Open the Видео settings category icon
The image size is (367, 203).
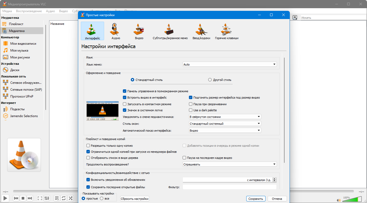click(x=139, y=31)
